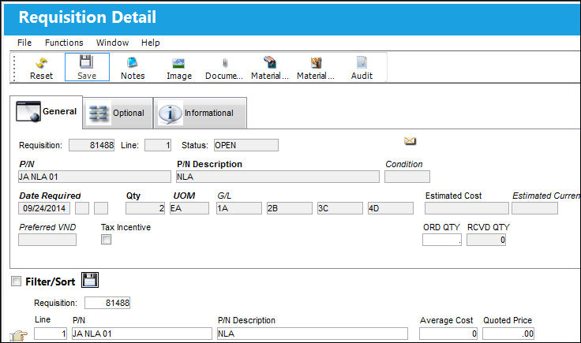Click the first small box after Date Required

(x=82, y=208)
